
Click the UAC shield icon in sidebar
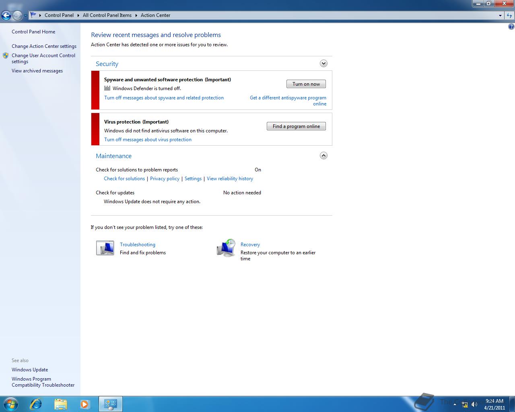(x=6, y=56)
